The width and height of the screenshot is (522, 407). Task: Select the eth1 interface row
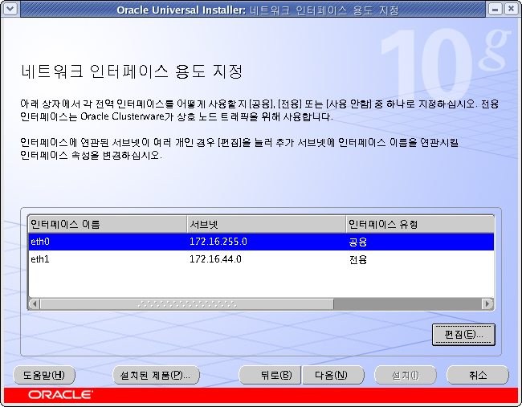pyautogui.click(x=261, y=259)
